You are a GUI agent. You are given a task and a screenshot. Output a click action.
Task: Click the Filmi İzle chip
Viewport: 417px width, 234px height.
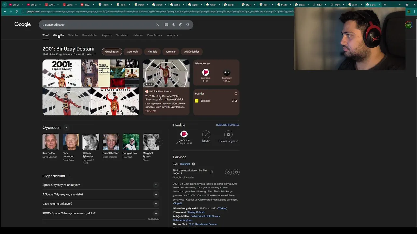[x=152, y=52]
